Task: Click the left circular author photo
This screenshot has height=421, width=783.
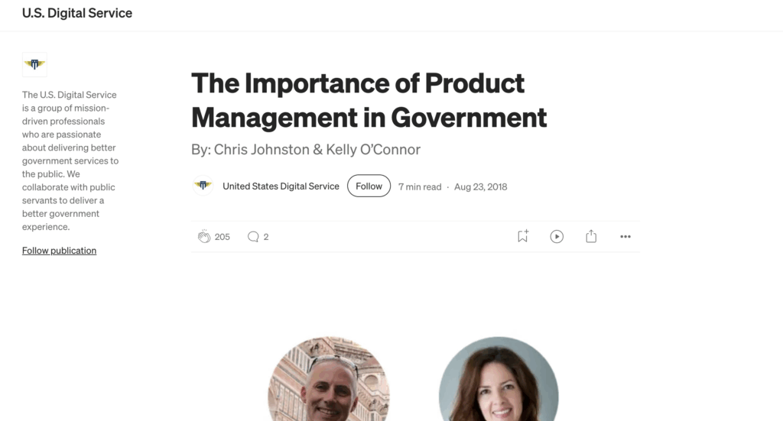Action: coord(329,379)
